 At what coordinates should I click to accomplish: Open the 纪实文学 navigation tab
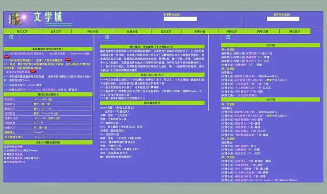(166, 32)
